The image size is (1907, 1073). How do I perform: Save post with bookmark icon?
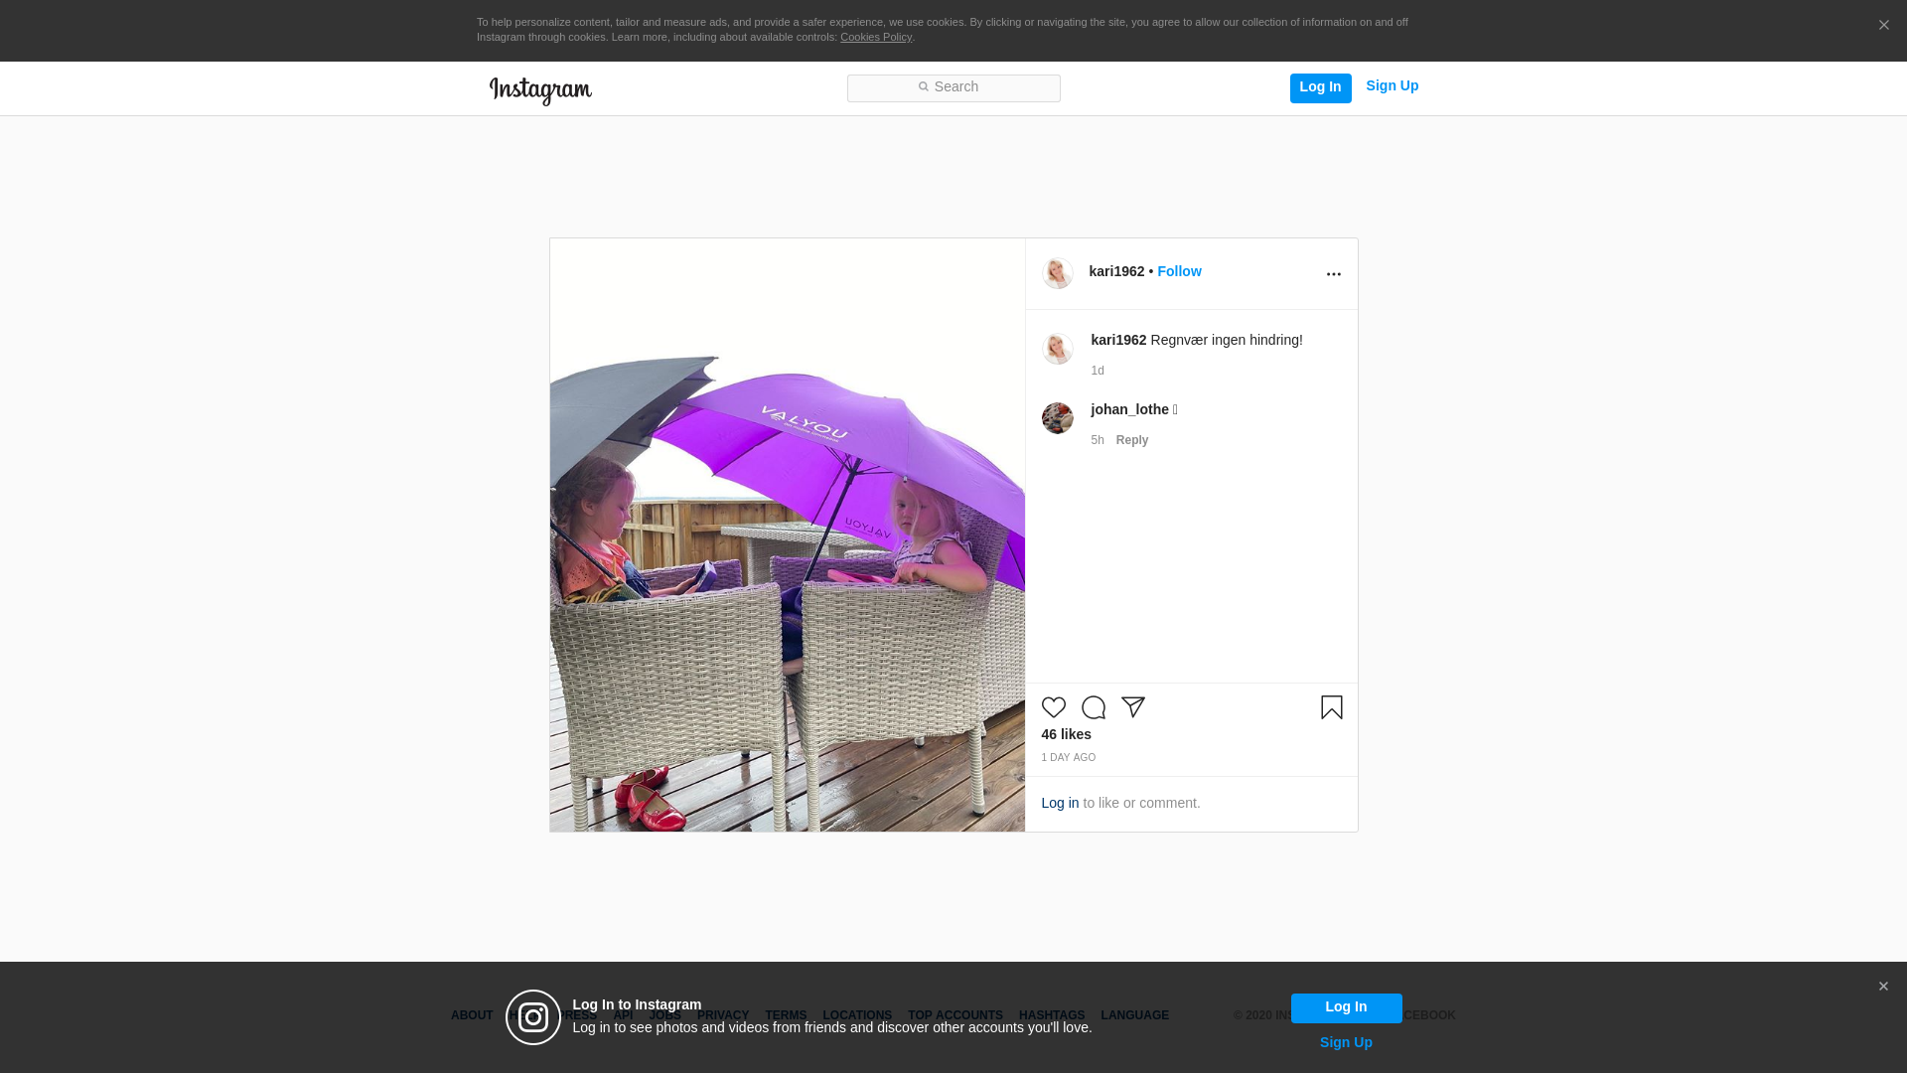1331,707
